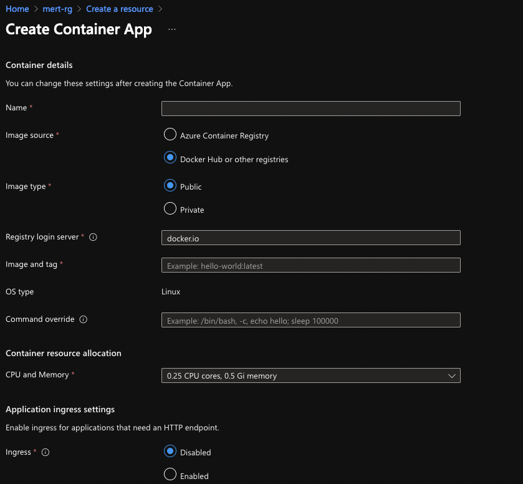Set Ingress to Enabled
The image size is (523, 484).
tap(170, 474)
